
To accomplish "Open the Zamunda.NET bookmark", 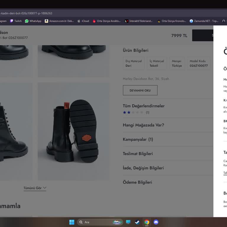I will tap(204, 21).
